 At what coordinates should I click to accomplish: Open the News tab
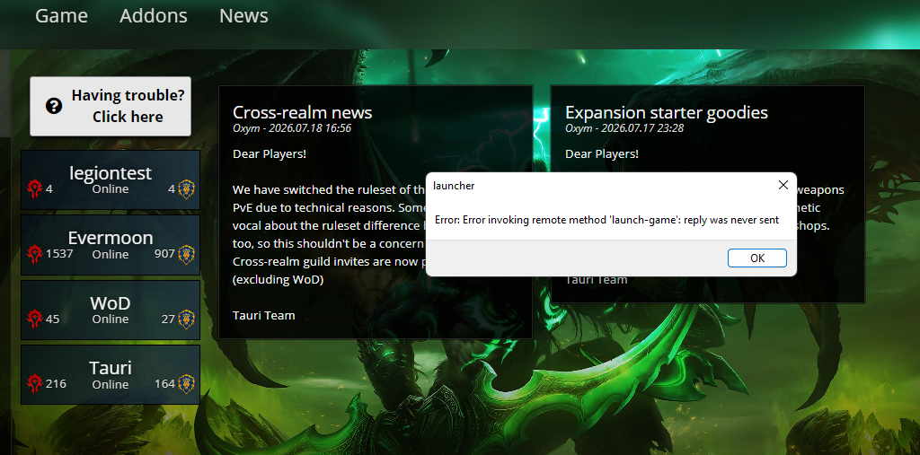click(x=244, y=16)
